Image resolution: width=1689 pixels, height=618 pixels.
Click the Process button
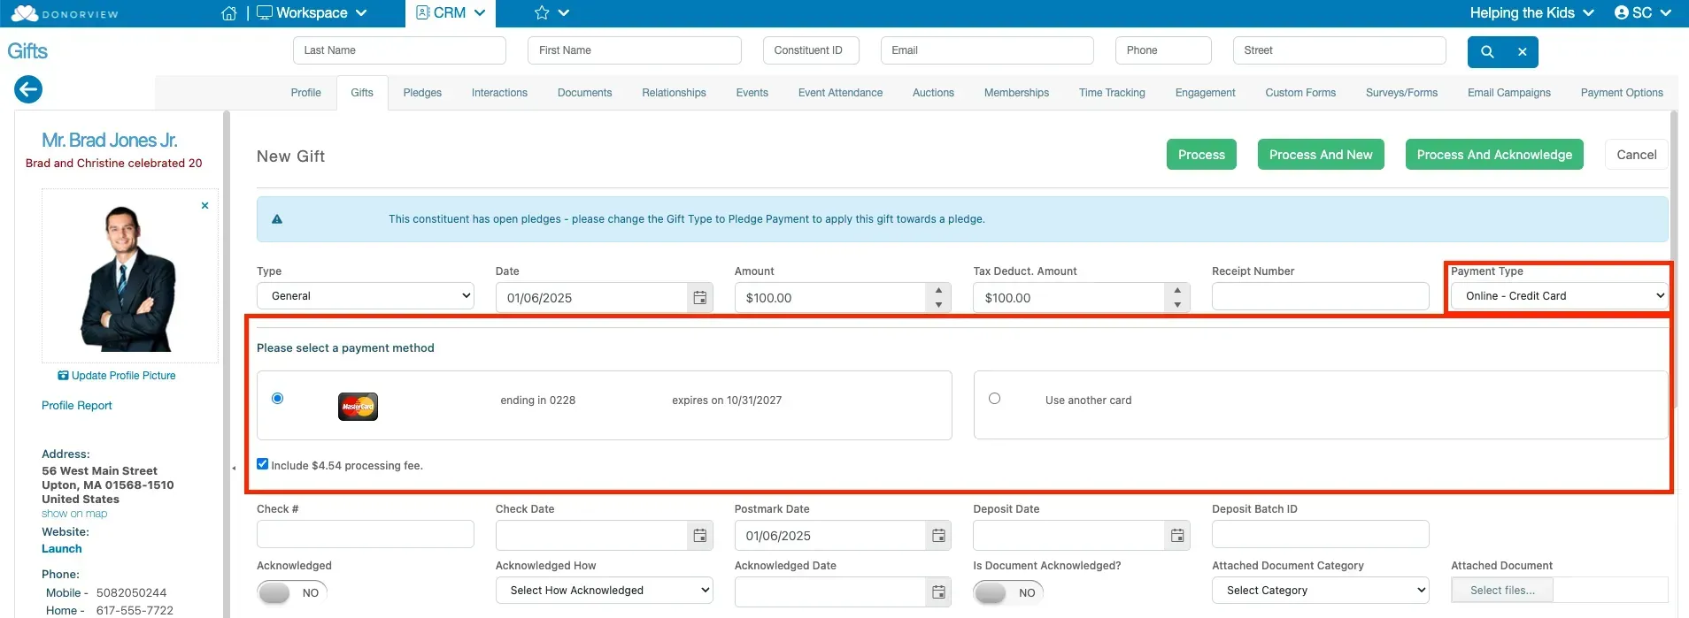(1201, 155)
